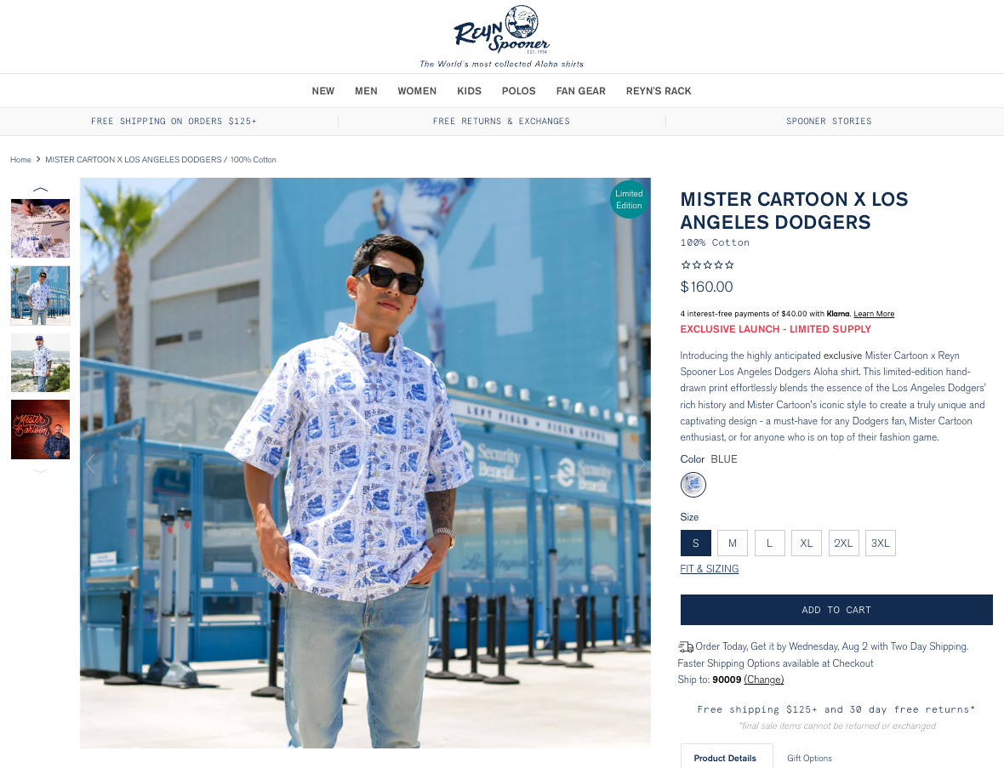
Task: Select size 3XL
Action: point(880,543)
